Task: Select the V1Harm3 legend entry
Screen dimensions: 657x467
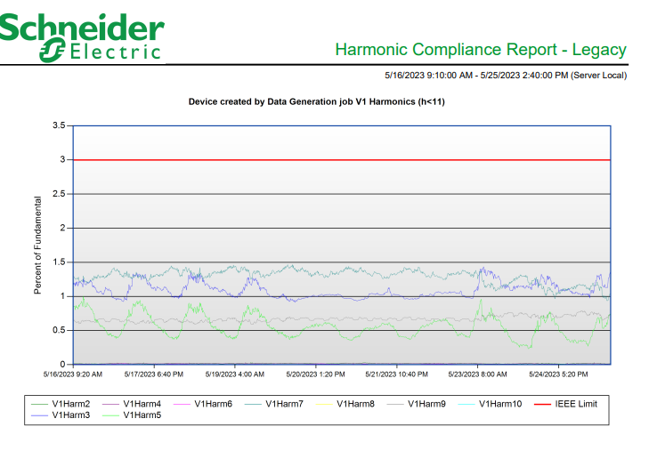Action: (x=70, y=415)
